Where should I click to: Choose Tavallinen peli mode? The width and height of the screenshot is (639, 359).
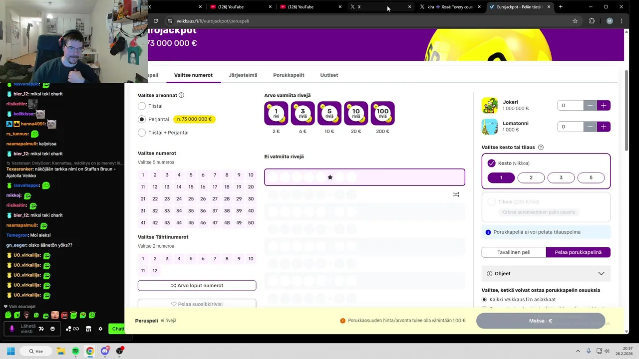514,252
